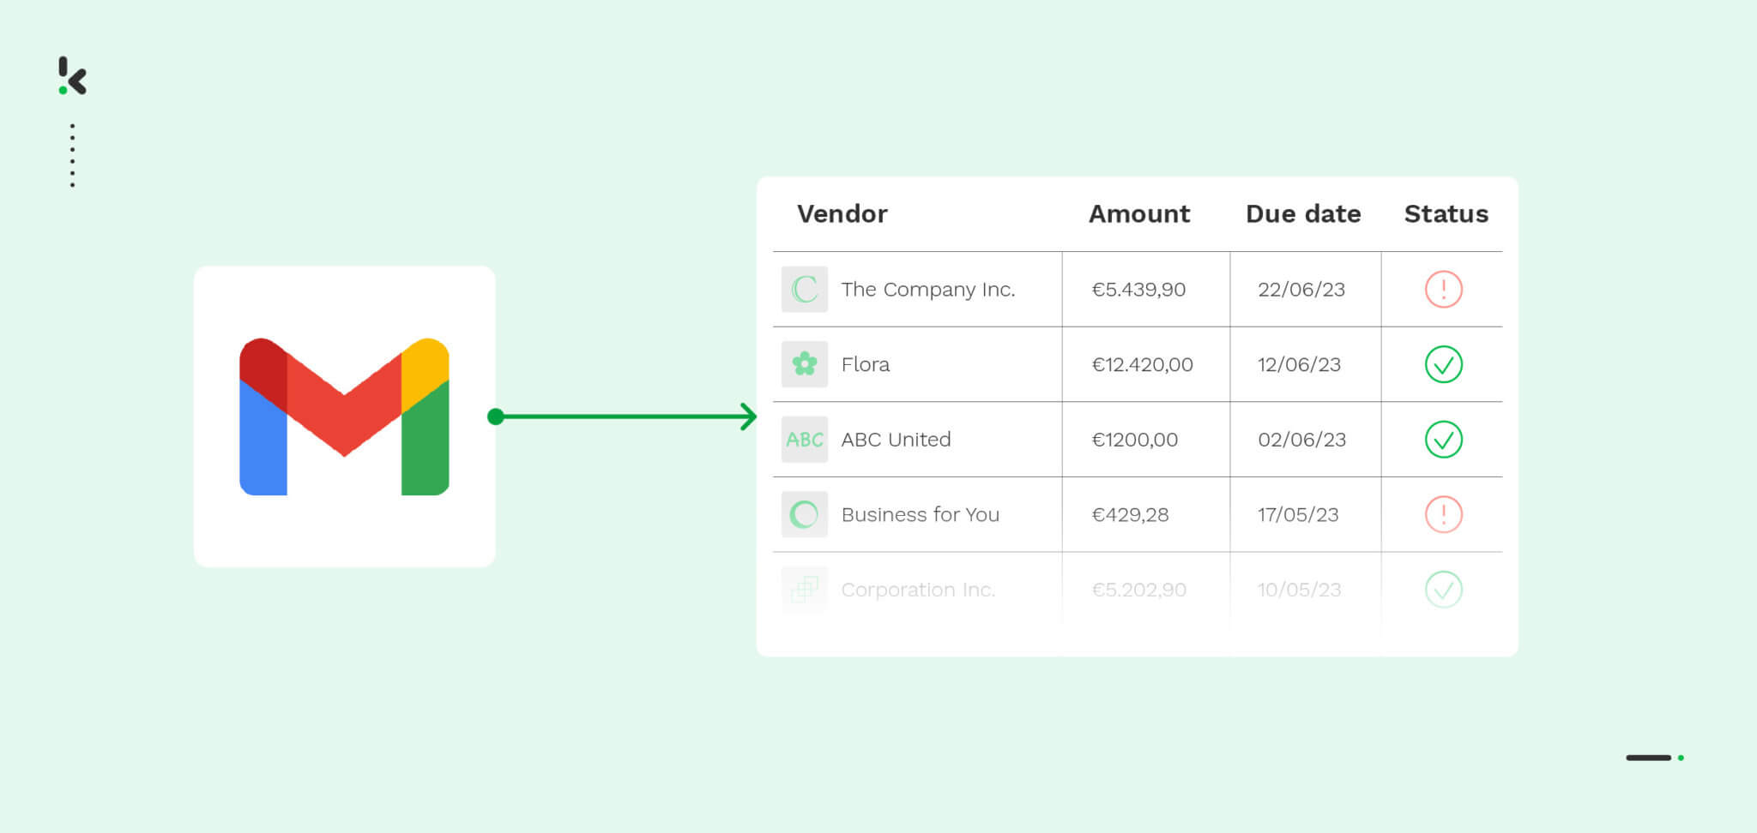Image resolution: width=1757 pixels, height=833 pixels.
Task: Open the Vendor column sort options
Action: (842, 213)
